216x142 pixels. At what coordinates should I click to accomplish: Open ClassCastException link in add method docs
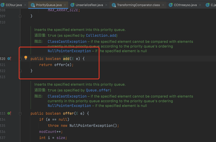tap(67, 42)
